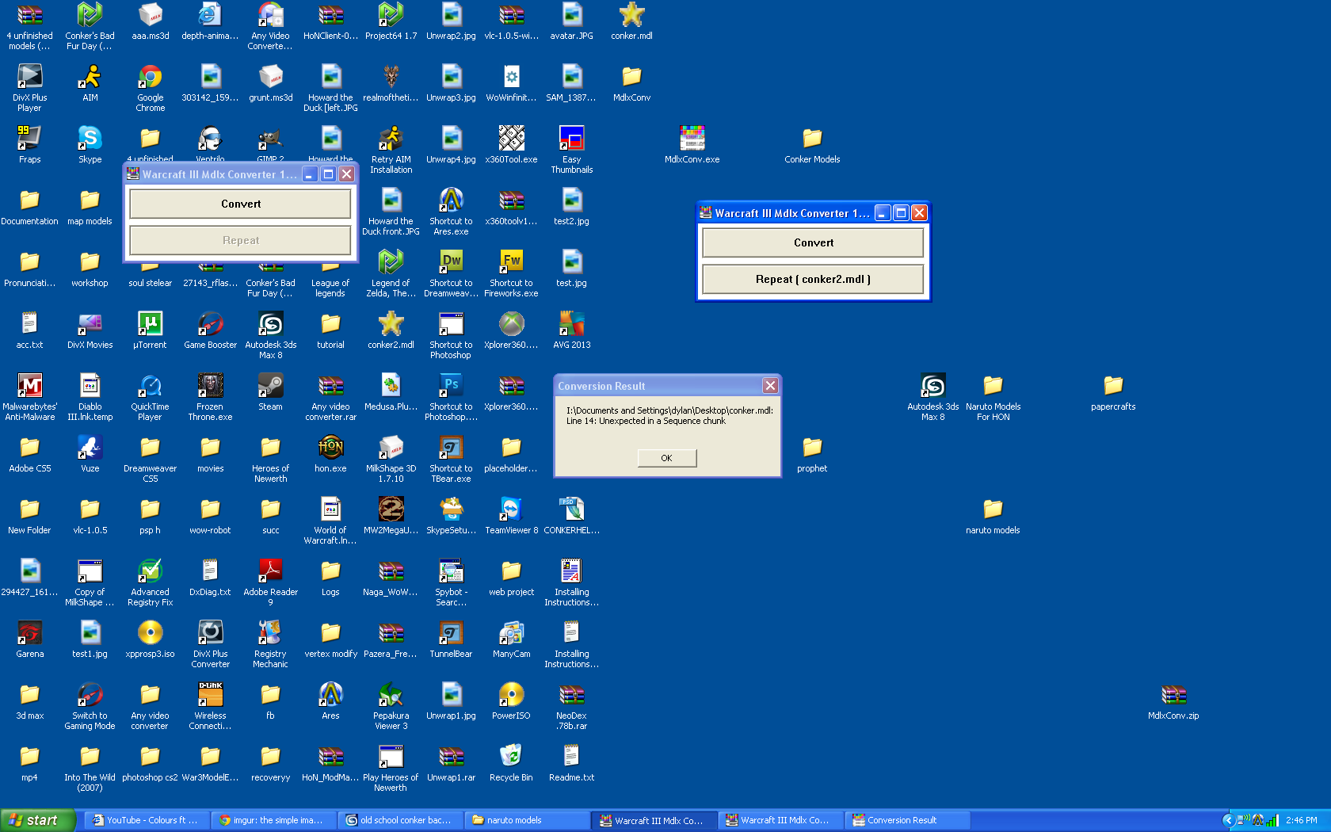The image size is (1331, 832).
Task: Click the system tray clock
Action: coord(1302,820)
